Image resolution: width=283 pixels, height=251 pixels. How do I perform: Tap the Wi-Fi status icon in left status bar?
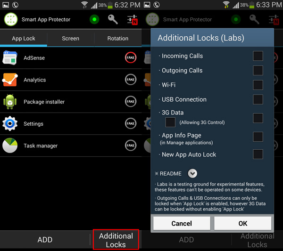(84, 5)
